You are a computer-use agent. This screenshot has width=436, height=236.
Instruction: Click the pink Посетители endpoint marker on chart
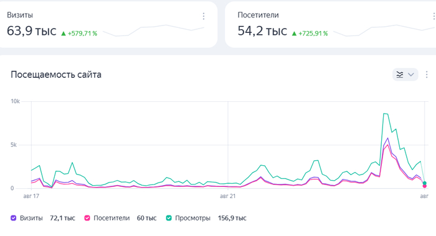pyautogui.click(x=425, y=186)
